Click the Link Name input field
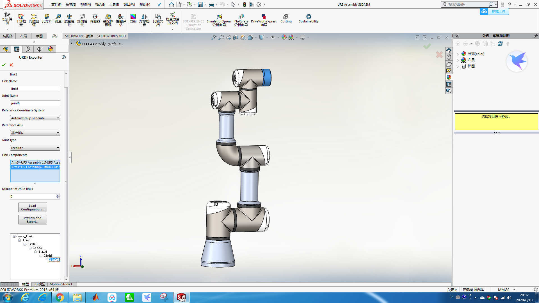539x303 pixels. 35,89
